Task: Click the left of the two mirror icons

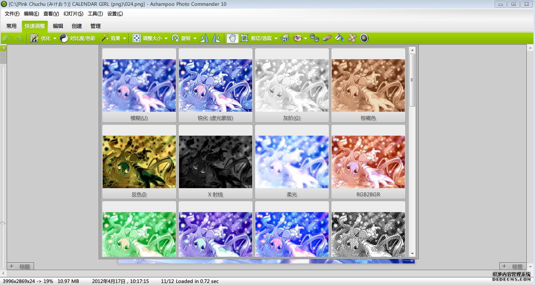Action: click(x=204, y=38)
